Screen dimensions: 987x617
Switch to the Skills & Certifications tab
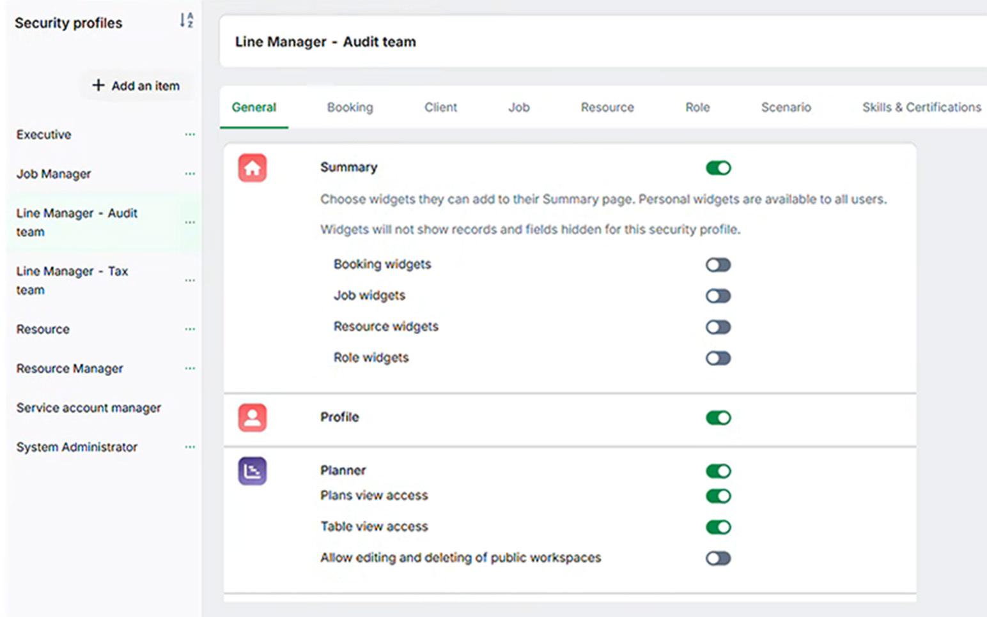[921, 107]
